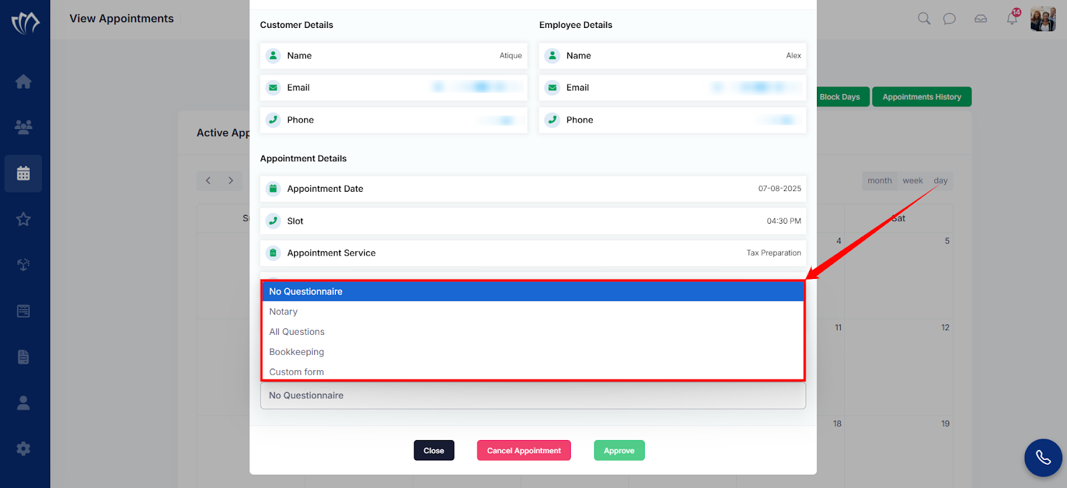
Task: Click the 07-08-2025 appointment date value
Action: pyautogui.click(x=780, y=189)
